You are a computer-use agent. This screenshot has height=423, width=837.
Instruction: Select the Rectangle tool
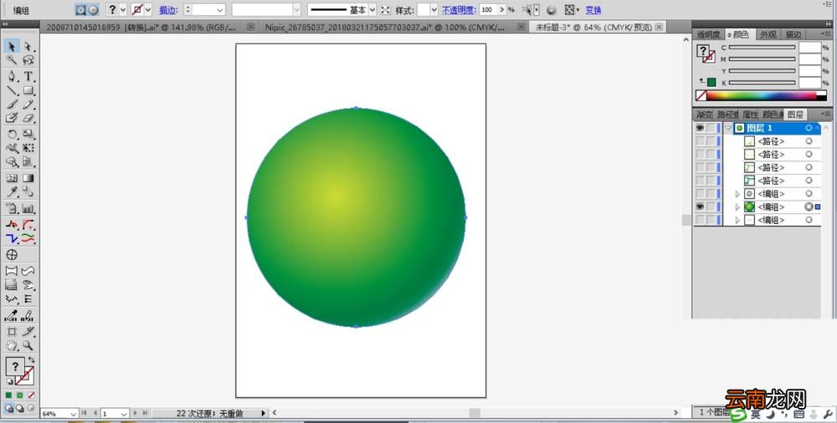[x=28, y=90]
